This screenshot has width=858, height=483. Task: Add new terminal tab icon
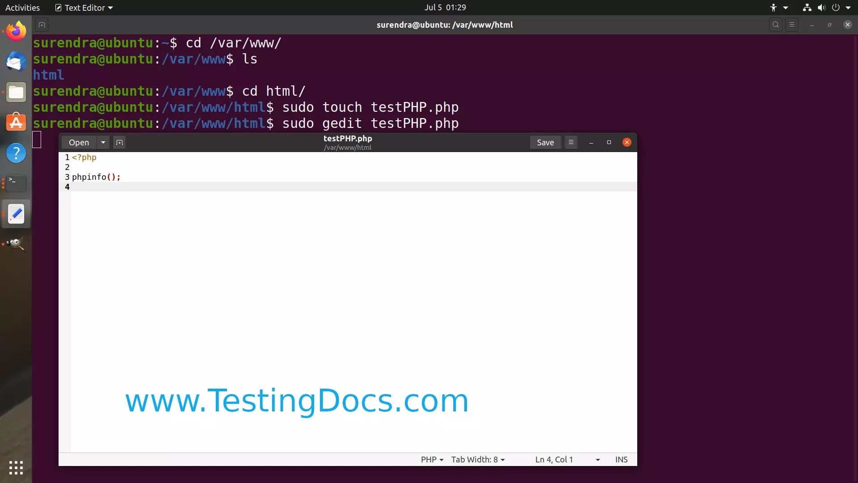42,25
